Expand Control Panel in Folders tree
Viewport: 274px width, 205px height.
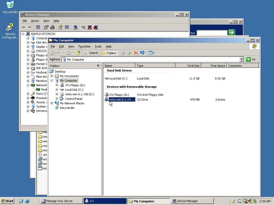(57, 99)
